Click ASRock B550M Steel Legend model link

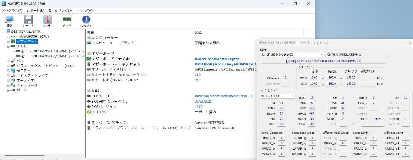[217, 59]
